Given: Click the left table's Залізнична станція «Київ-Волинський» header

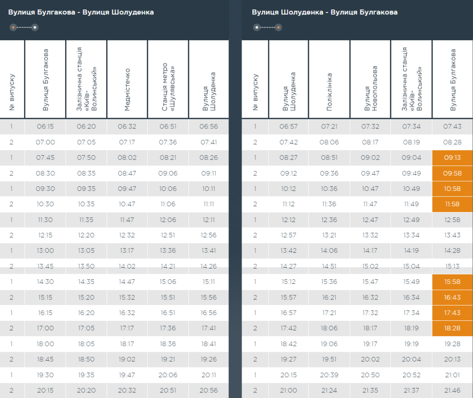Looking at the screenshot, I should pyautogui.click(x=86, y=80).
